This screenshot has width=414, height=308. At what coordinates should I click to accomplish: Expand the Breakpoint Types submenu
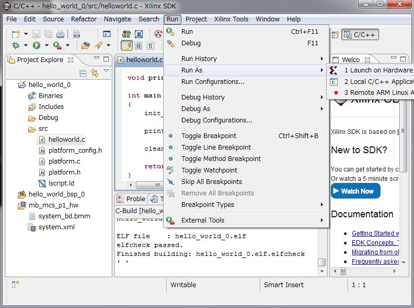pos(246,204)
